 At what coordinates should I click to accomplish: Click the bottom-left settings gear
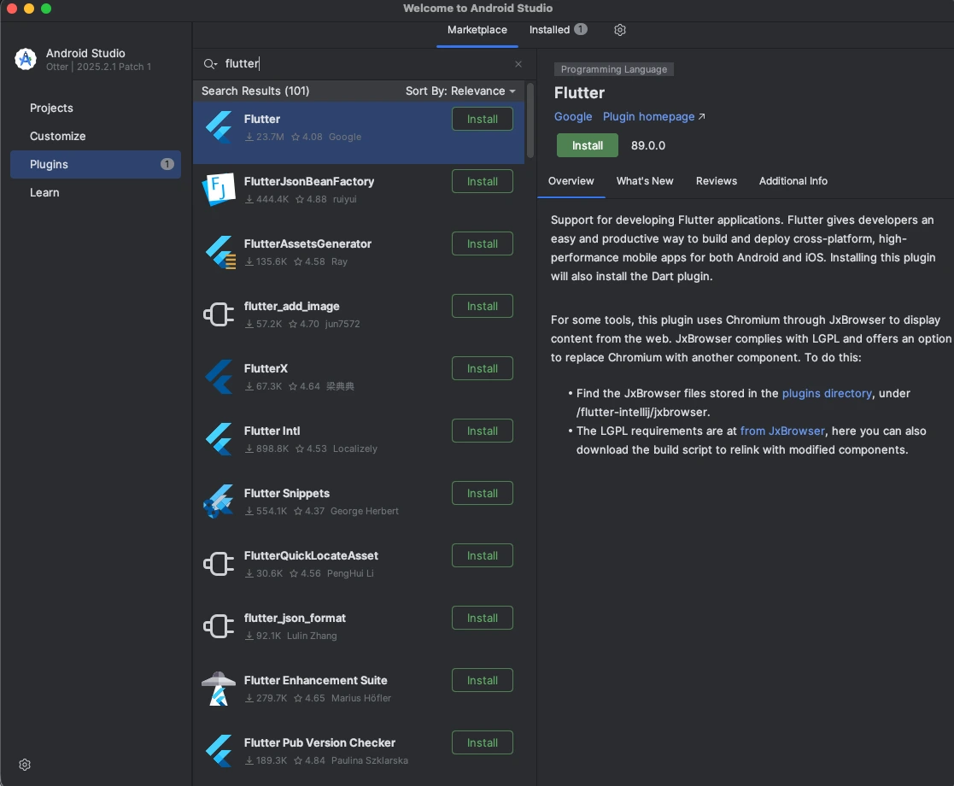(24, 764)
